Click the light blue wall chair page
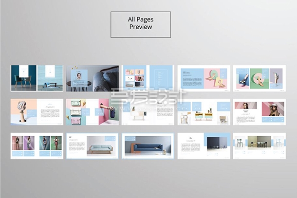This screenshot has width=297, height=198. point(51,78)
